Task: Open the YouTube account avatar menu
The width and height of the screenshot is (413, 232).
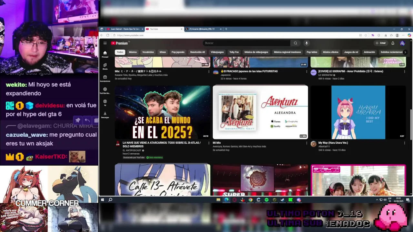Action: coord(402,43)
